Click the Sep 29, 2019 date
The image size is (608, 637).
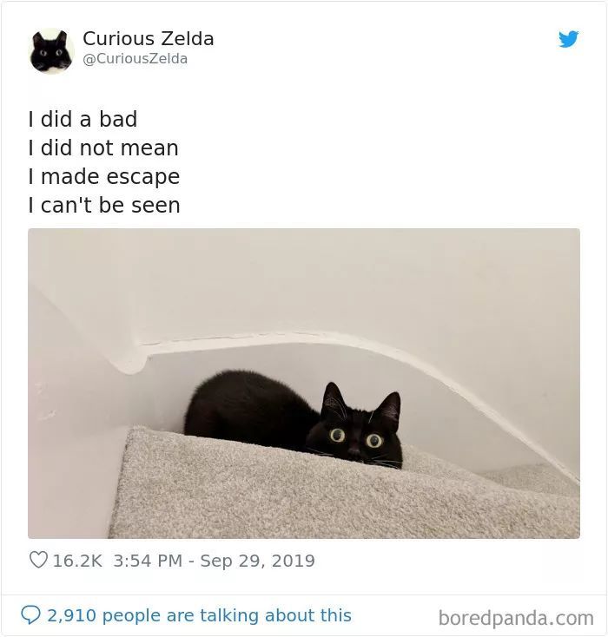[x=257, y=561]
